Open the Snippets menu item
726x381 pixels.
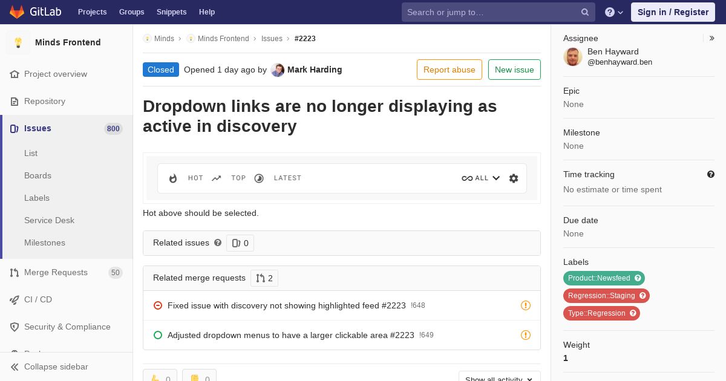point(171,12)
